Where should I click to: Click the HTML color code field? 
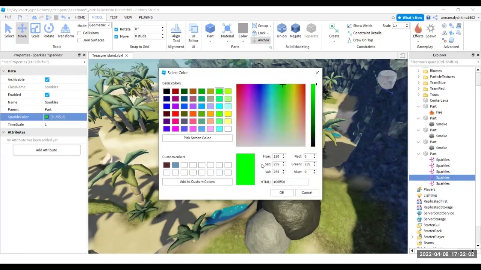290,182
